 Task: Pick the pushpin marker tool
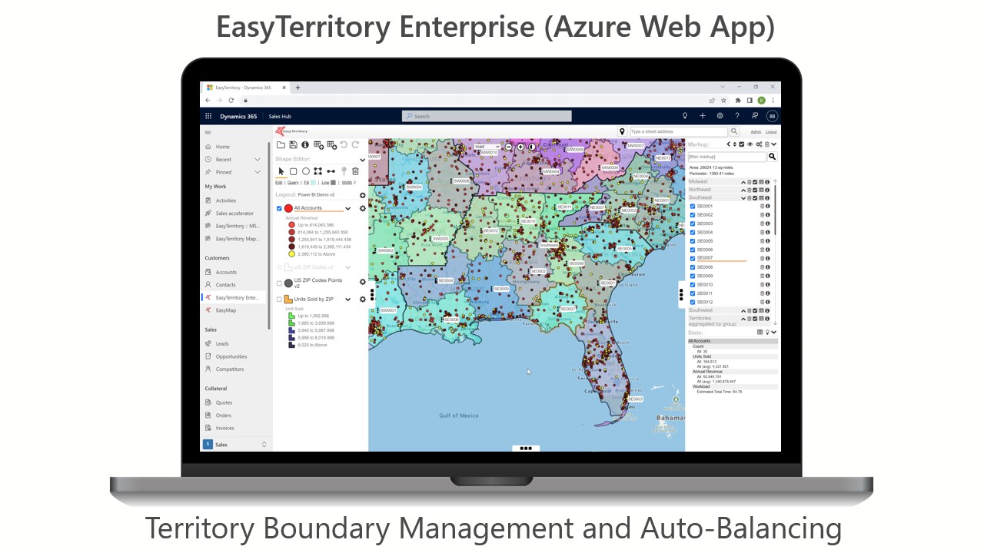(344, 171)
